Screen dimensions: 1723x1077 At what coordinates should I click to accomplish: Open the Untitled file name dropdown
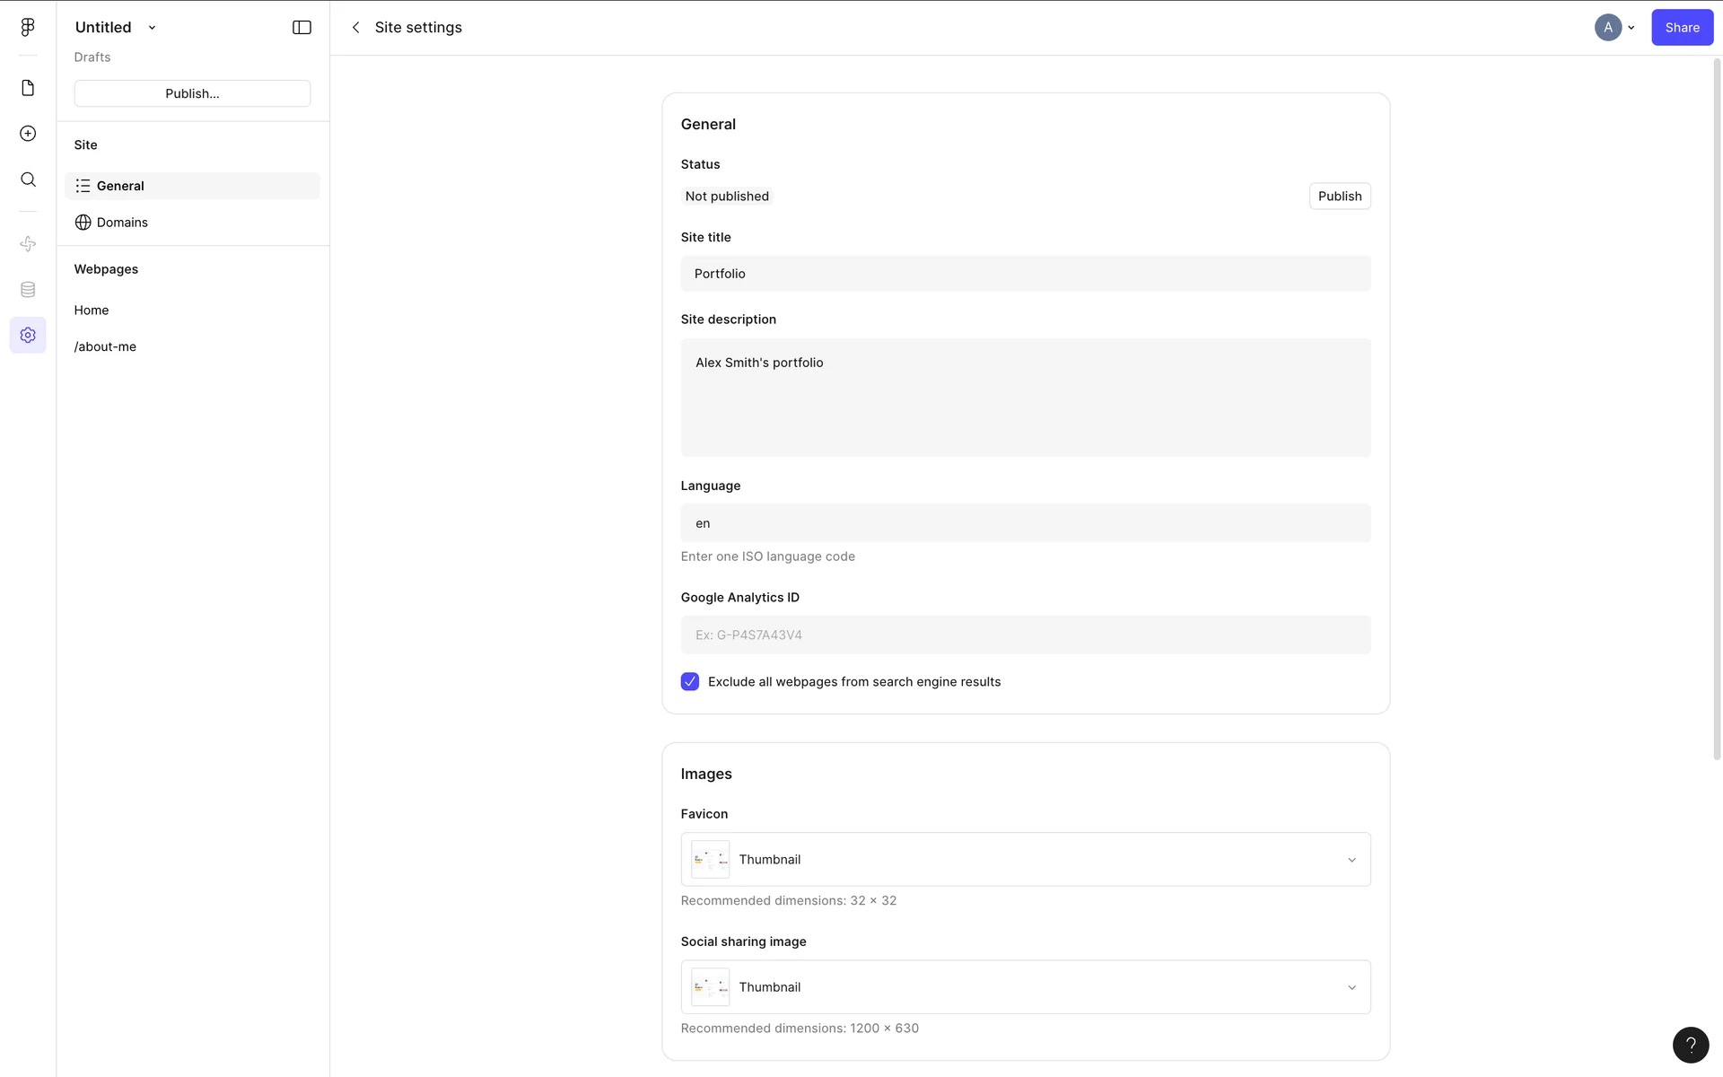coord(116,28)
